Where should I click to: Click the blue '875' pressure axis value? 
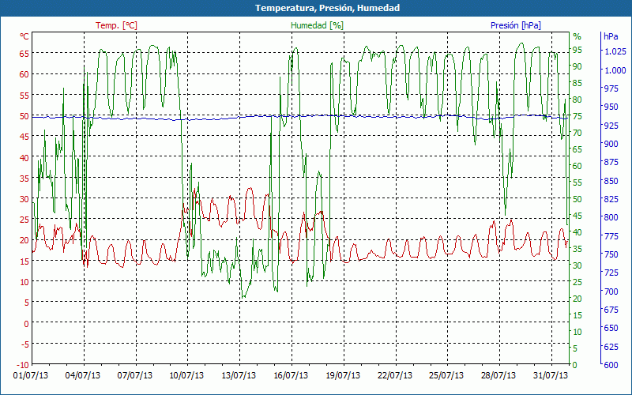coord(611,162)
